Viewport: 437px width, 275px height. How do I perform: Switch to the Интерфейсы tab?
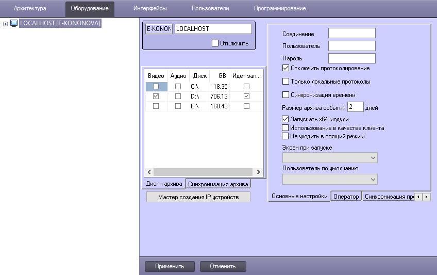(149, 8)
